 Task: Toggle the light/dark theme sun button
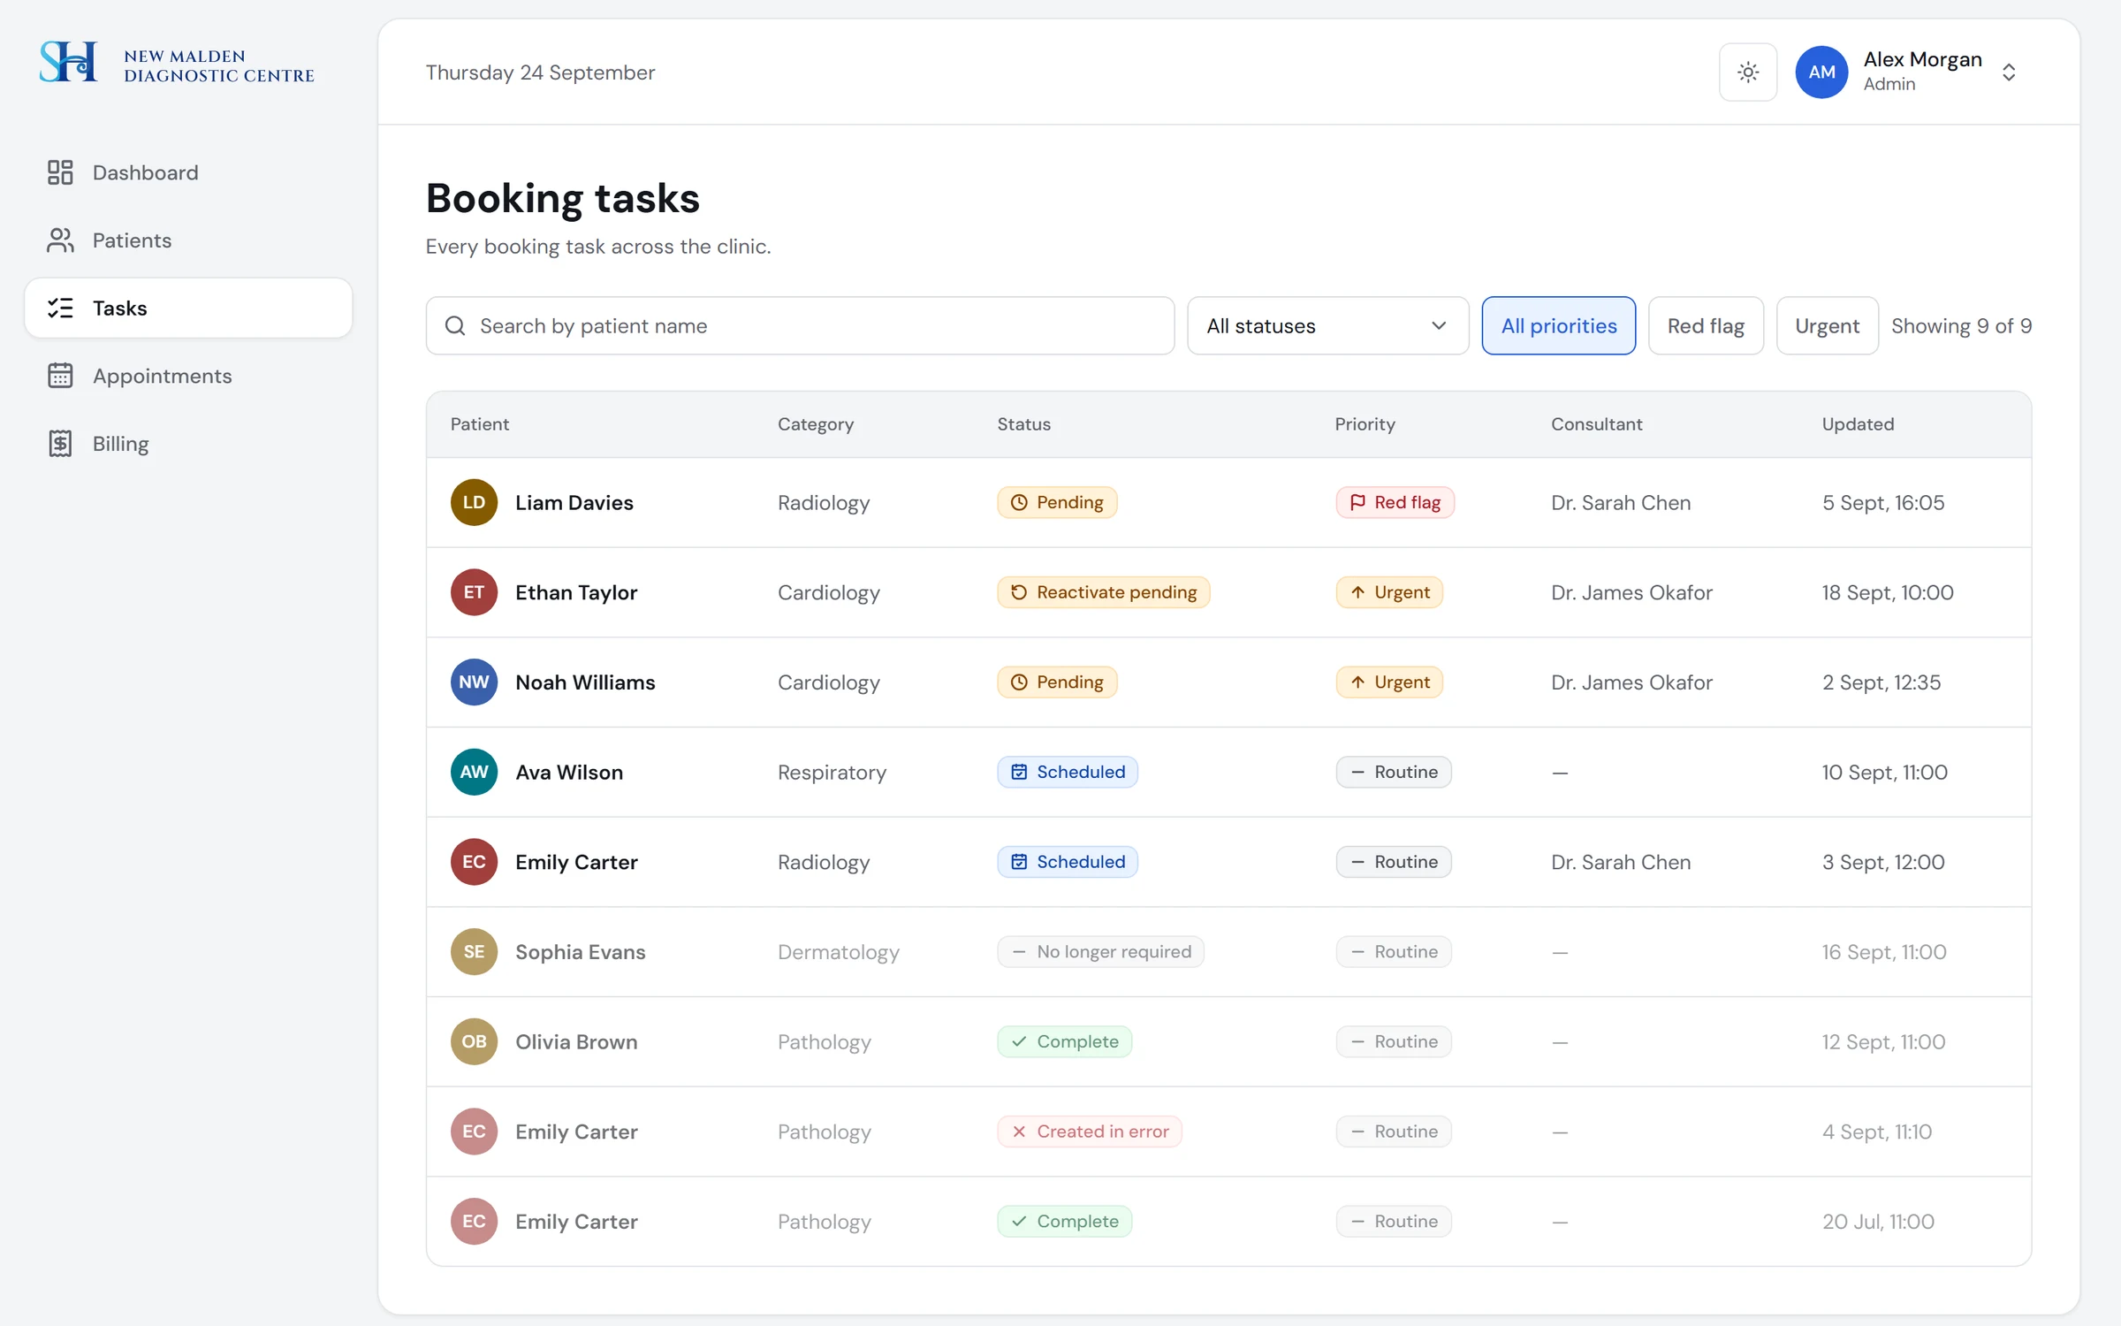[1747, 72]
